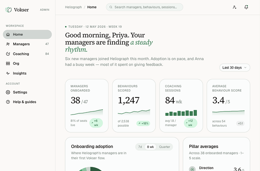Click the Onboarding adoption heading
Image resolution: width=260 pixels, height=171 pixels.
92,146
